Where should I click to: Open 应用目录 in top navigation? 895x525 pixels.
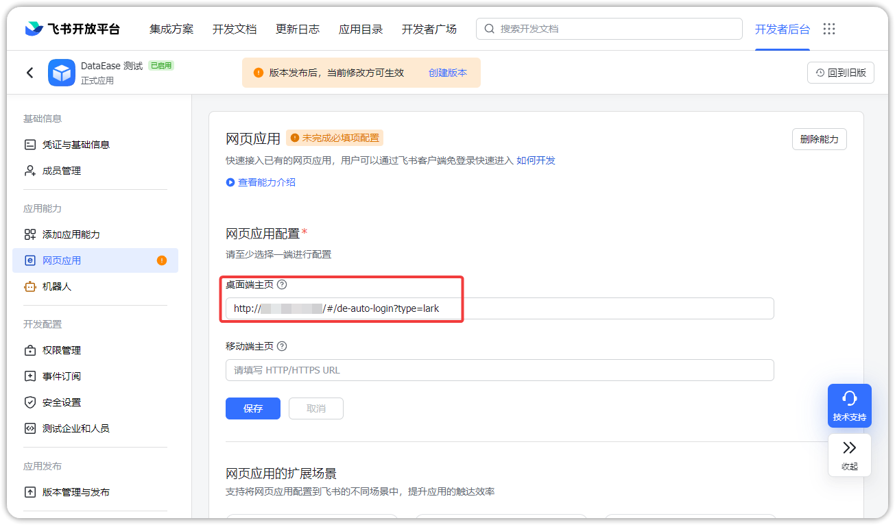[x=361, y=29]
